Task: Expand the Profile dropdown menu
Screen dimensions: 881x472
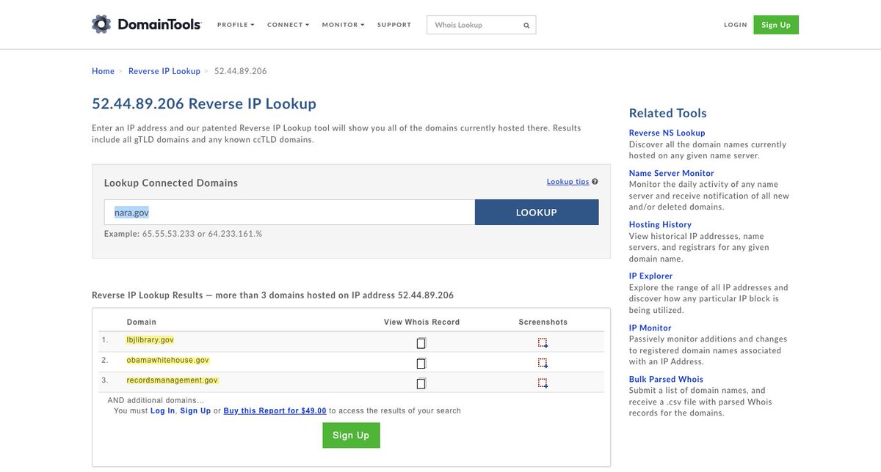Action: 236,25
